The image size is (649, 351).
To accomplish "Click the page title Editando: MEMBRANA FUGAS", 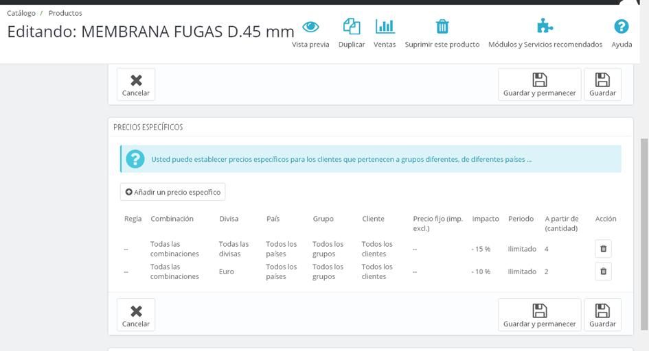I will click(x=150, y=32).
